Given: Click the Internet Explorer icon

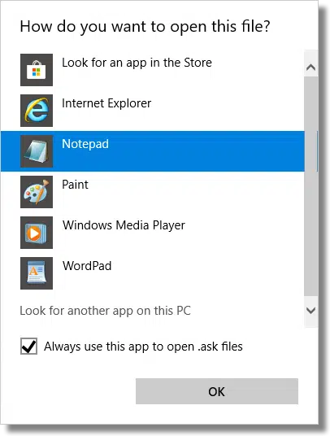Looking at the screenshot, I should click(37, 111).
